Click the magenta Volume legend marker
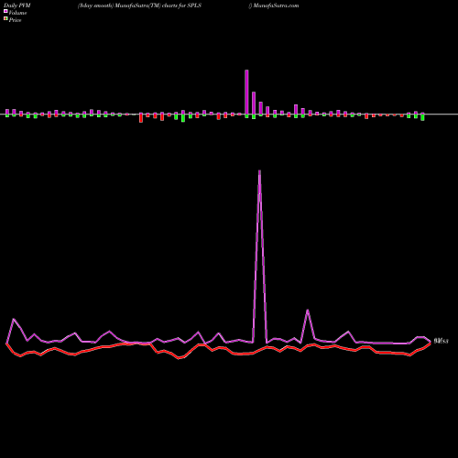Viewport: 458px width, 458px height. pos(5,12)
